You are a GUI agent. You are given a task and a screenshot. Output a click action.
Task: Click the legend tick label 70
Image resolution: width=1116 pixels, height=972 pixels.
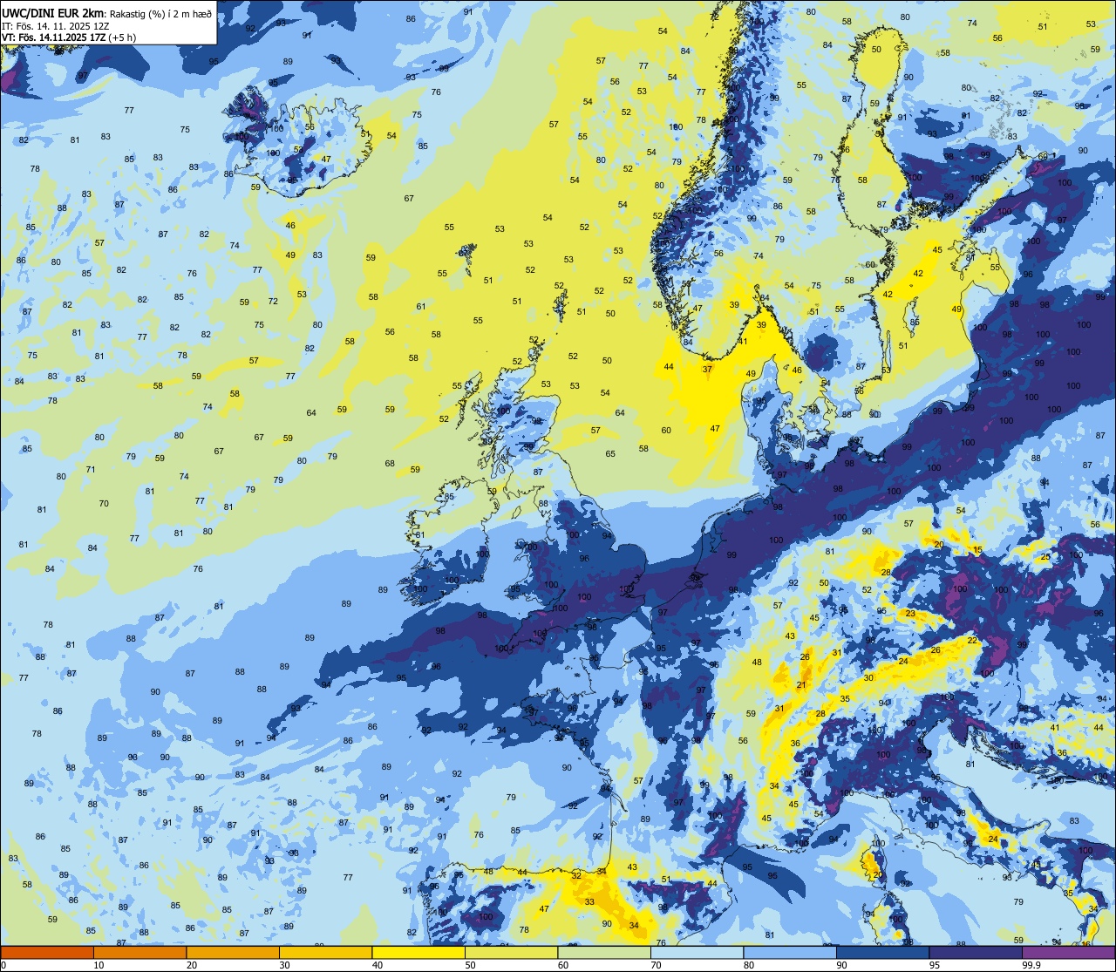pos(656,965)
